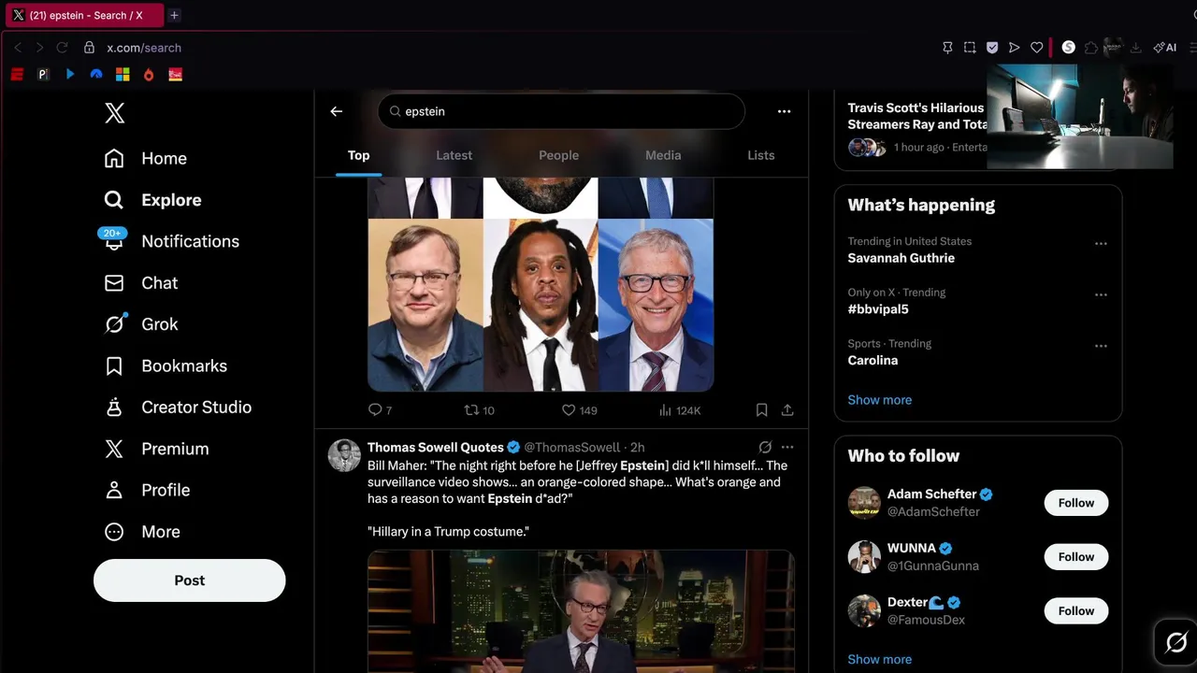Open the man in blue suit photo
Image resolution: width=1197 pixels, height=673 pixels.
[656, 305]
